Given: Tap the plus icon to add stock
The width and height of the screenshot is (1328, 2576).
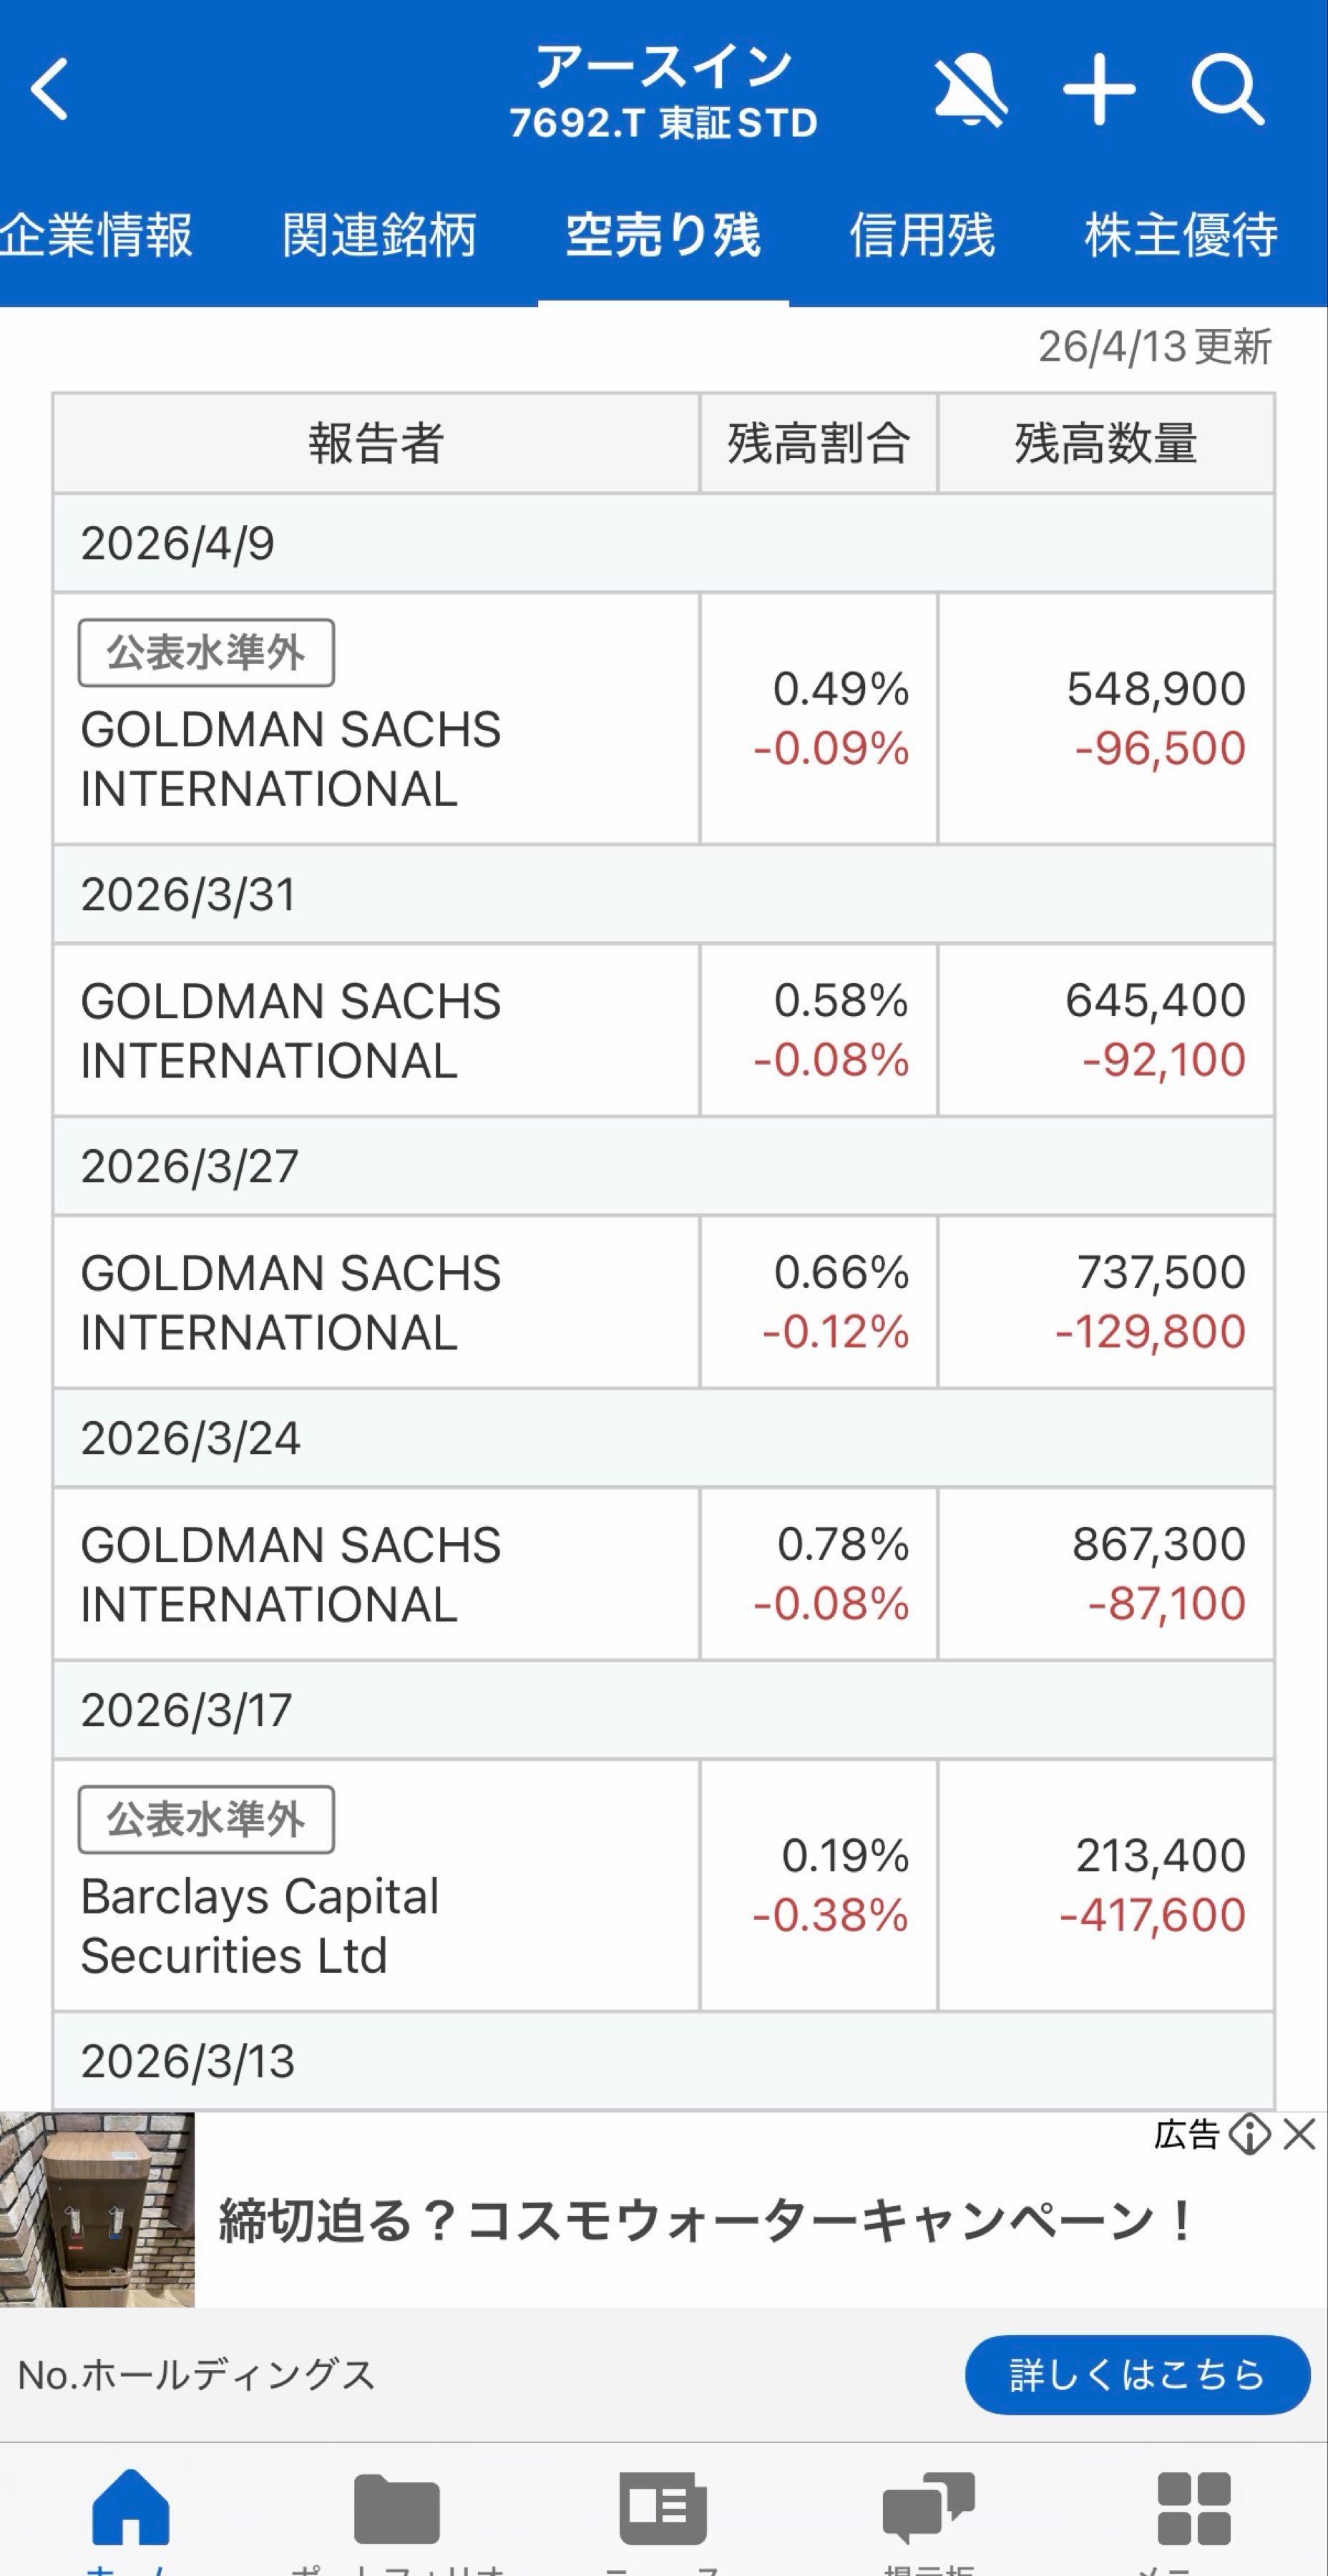Looking at the screenshot, I should tap(1099, 91).
